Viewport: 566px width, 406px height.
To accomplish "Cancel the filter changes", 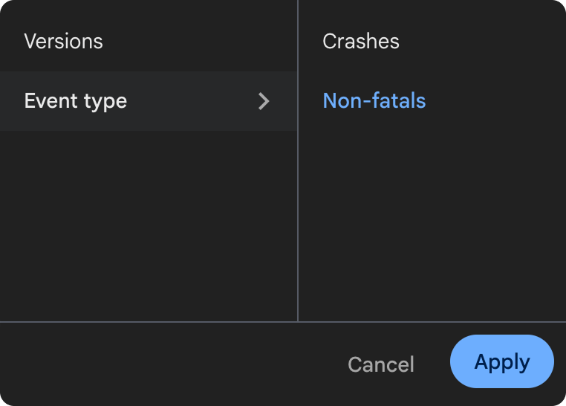I will pos(381,364).
